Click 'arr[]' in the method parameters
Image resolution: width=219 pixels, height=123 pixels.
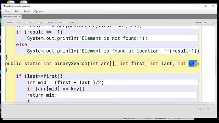tap(107, 64)
